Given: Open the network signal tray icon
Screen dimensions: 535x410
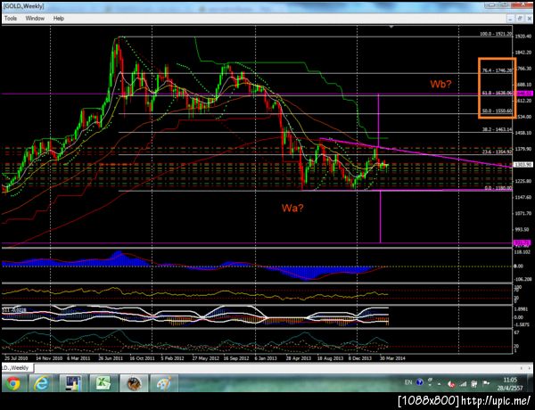Looking at the screenshot, I should (463, 384).
